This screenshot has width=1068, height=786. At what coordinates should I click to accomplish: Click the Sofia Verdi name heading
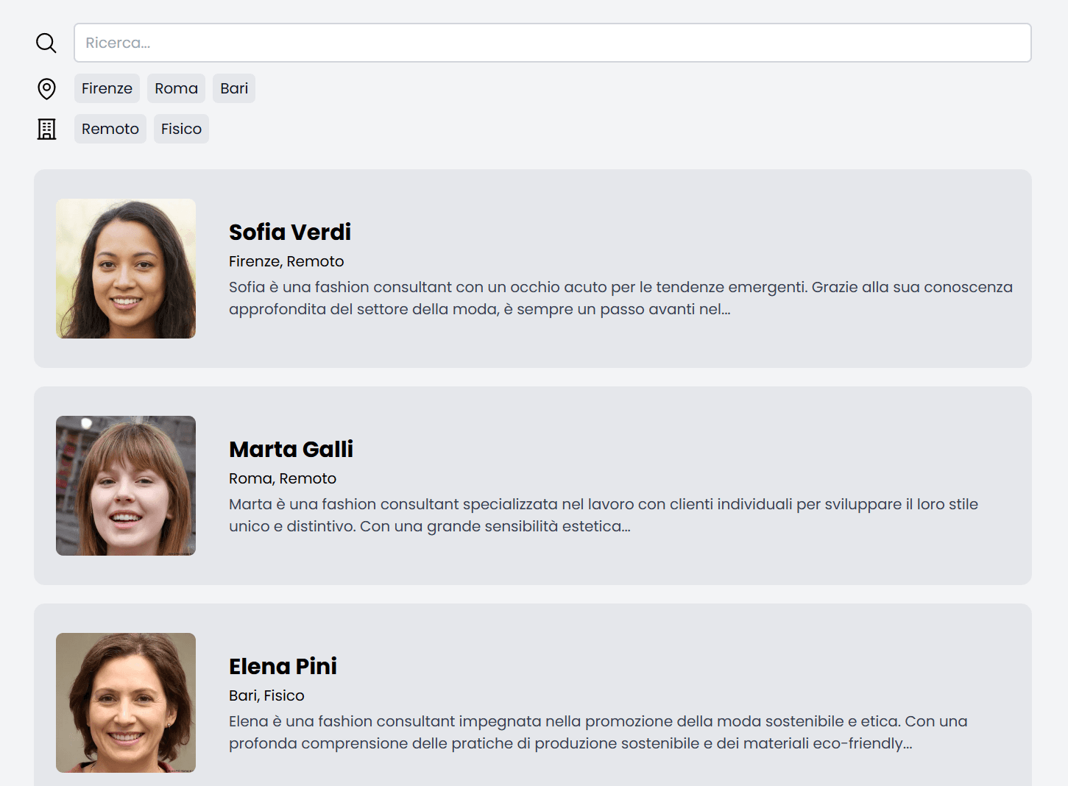click(290, 232)
